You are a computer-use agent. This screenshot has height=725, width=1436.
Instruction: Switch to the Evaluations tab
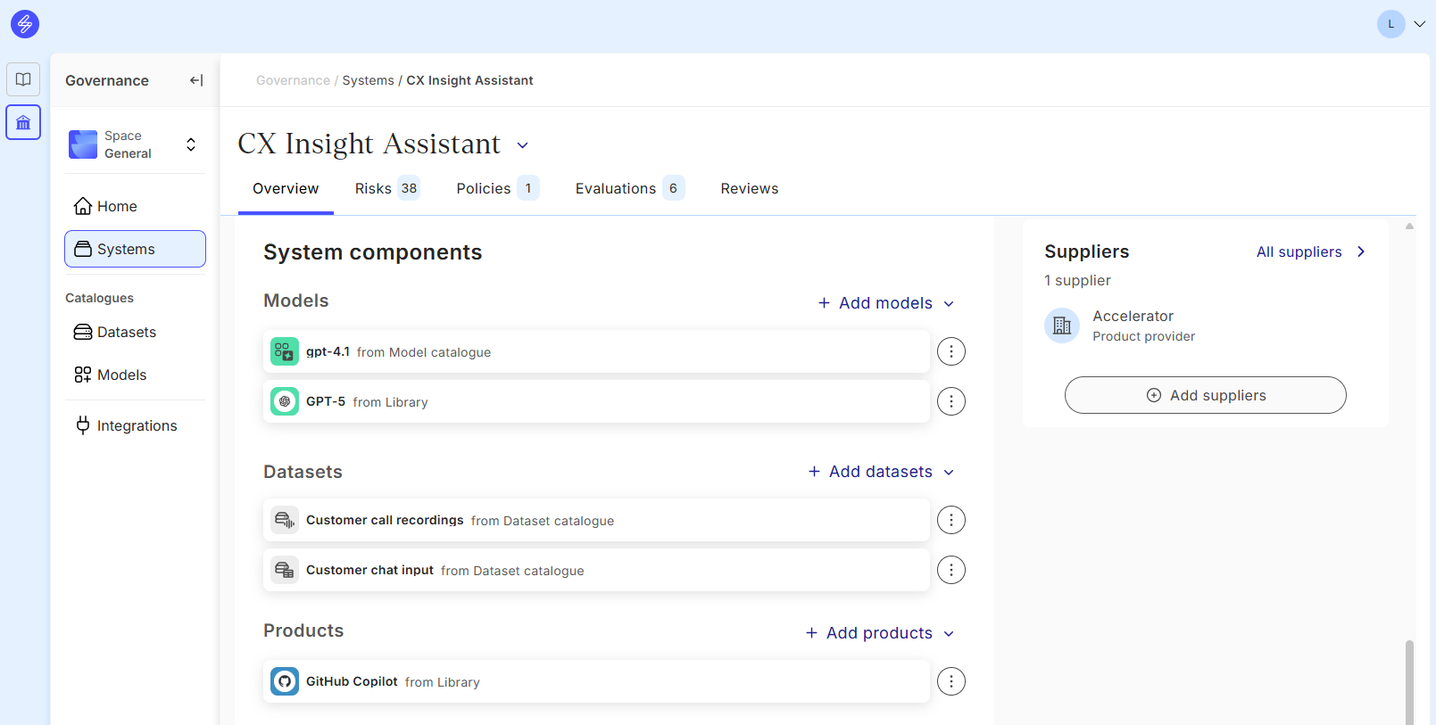click(x=628, y=188)
